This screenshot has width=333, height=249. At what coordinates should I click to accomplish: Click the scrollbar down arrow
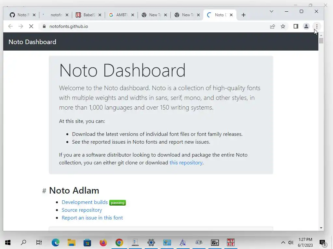(x=321, y=228)
